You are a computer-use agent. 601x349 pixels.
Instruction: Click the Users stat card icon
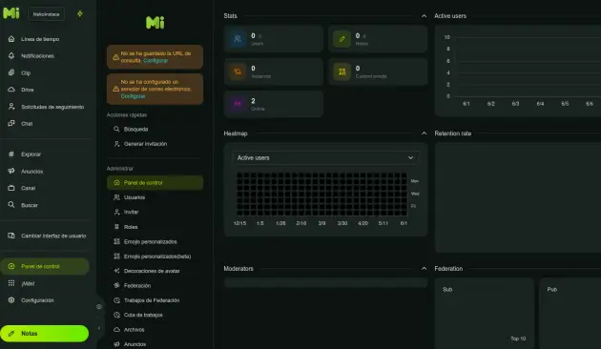tap(238, 39)
